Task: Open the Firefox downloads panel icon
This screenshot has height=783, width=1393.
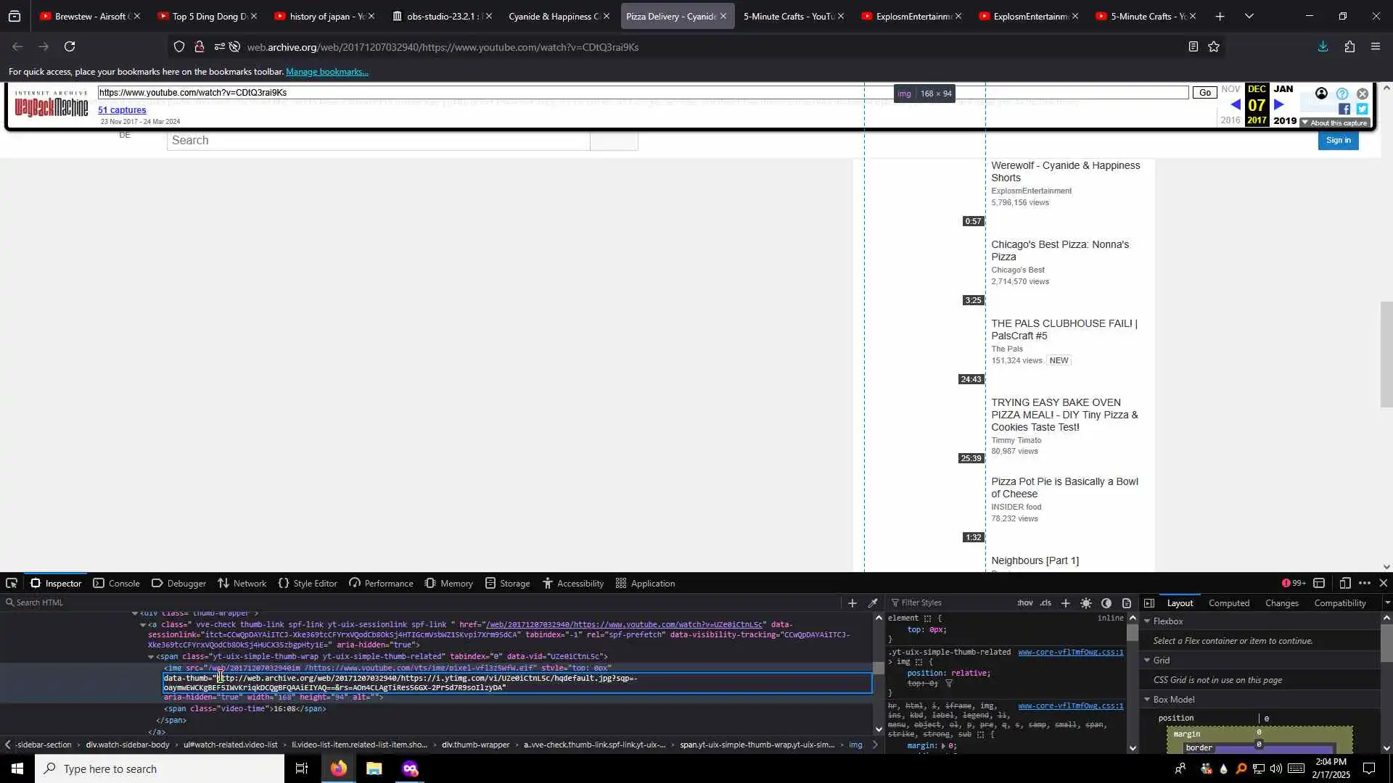Action: pyautogui.click(x=1323, y=47)
